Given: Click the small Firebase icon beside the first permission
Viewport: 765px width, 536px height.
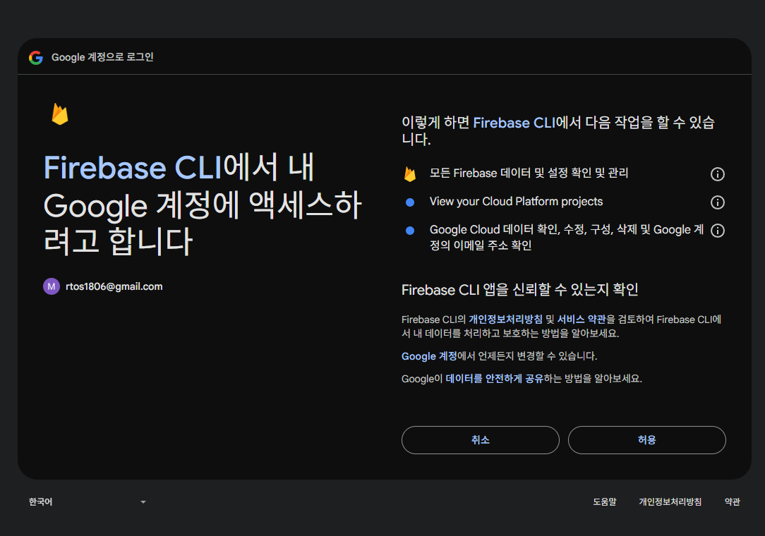Looking at the screenshot, I should (410, 174).
